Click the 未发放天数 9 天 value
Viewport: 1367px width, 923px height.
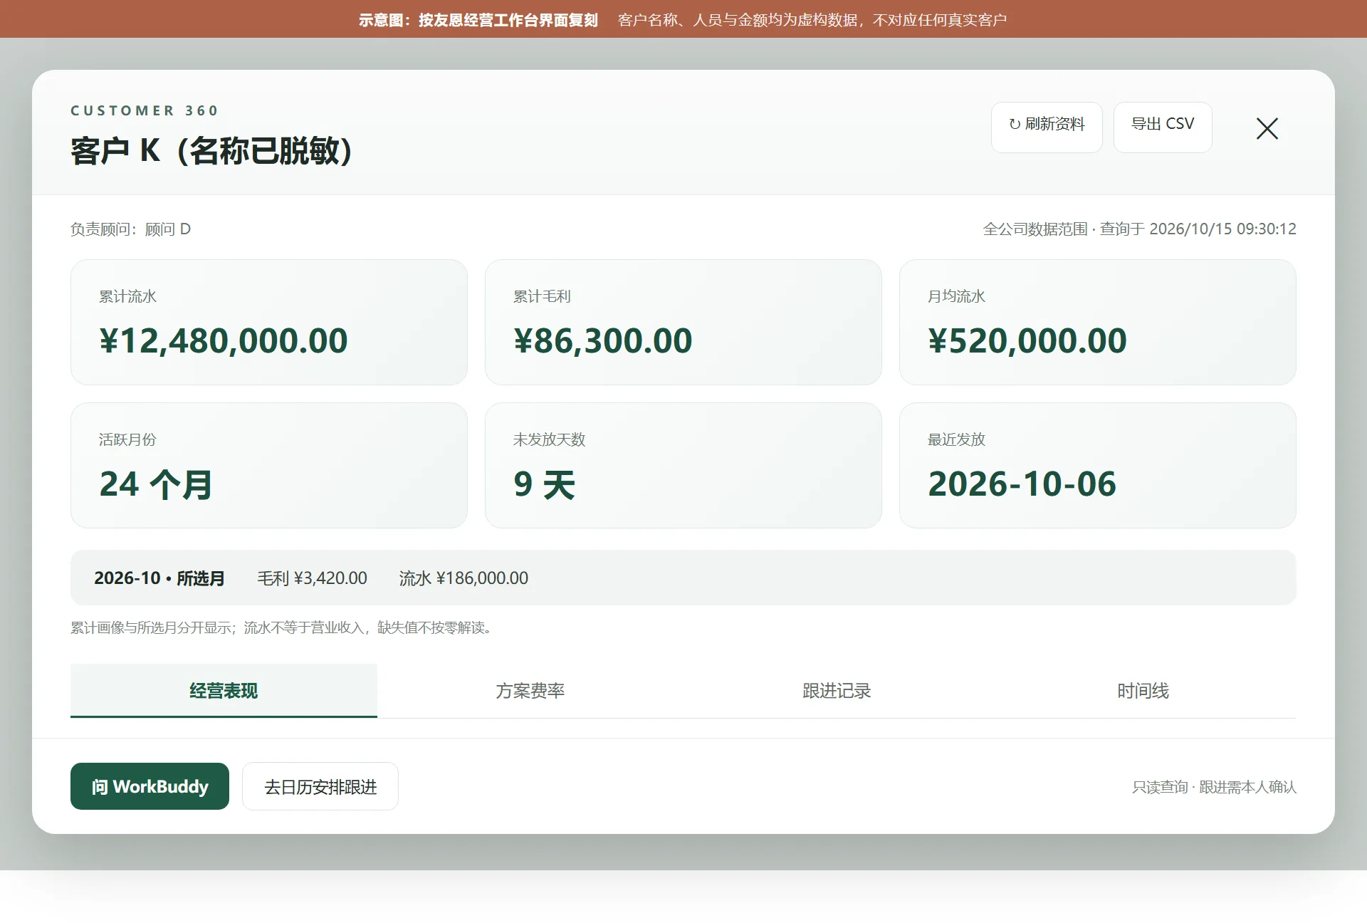[x=545, y=484]
